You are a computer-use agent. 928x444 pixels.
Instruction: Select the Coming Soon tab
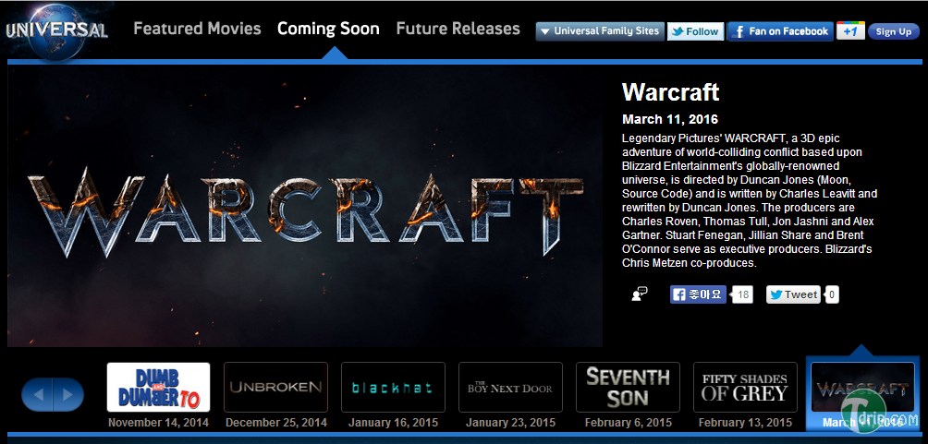[x=328, y=29]
